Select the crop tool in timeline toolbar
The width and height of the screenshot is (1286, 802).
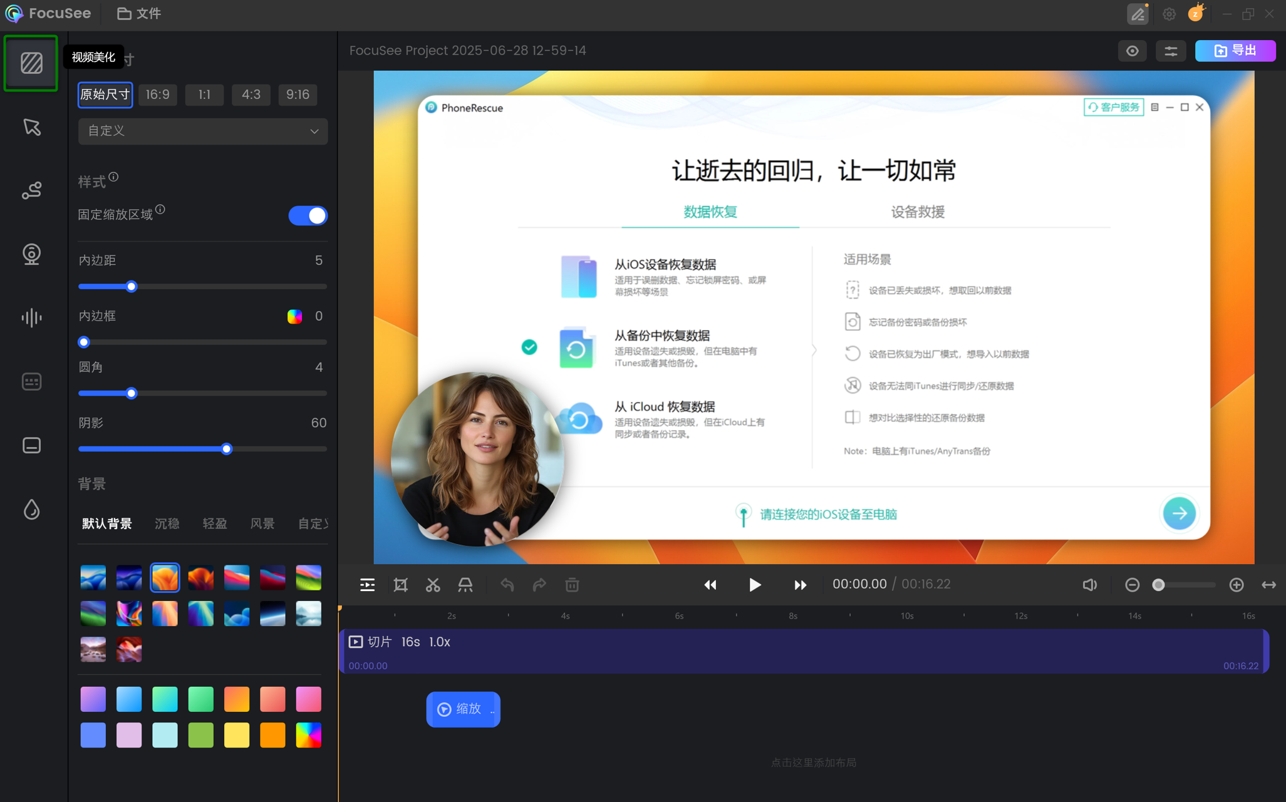[400, 585]
